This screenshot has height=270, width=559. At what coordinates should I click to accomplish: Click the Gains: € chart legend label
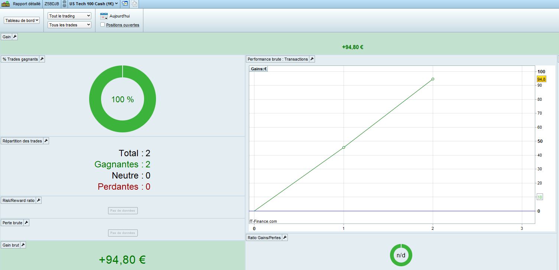(259, 69)
